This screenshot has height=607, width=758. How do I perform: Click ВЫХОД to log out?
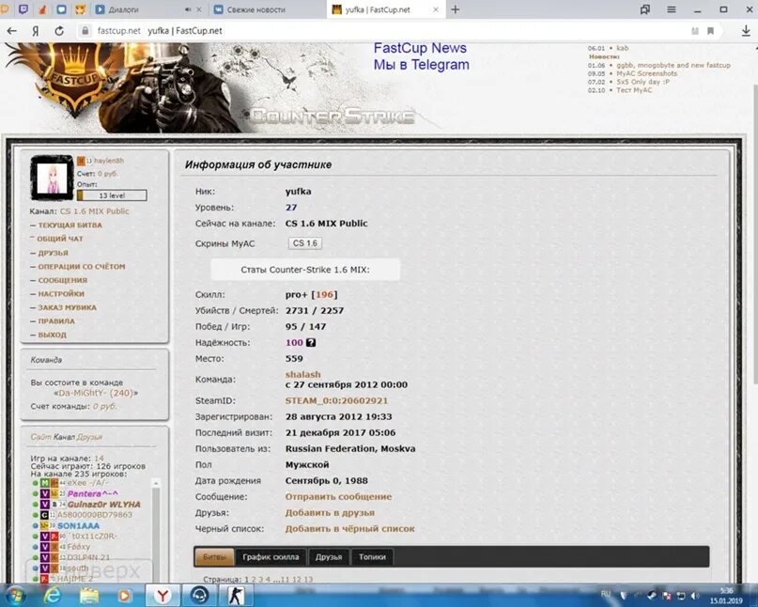52,335
